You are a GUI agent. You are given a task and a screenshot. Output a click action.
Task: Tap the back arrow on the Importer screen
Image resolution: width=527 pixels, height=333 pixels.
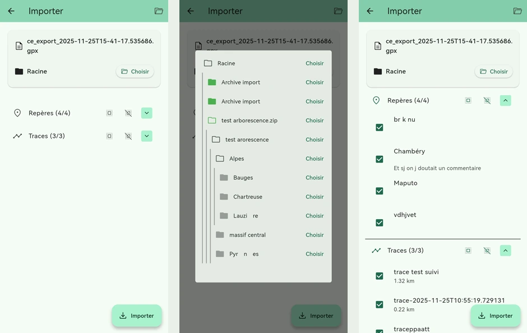tap(11, 11)
